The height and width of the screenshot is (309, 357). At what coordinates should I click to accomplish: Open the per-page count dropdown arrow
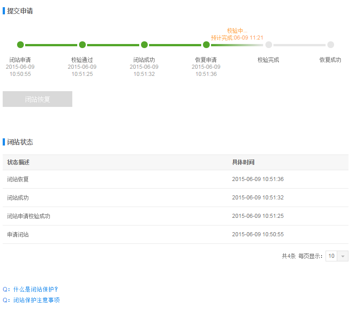343,256
